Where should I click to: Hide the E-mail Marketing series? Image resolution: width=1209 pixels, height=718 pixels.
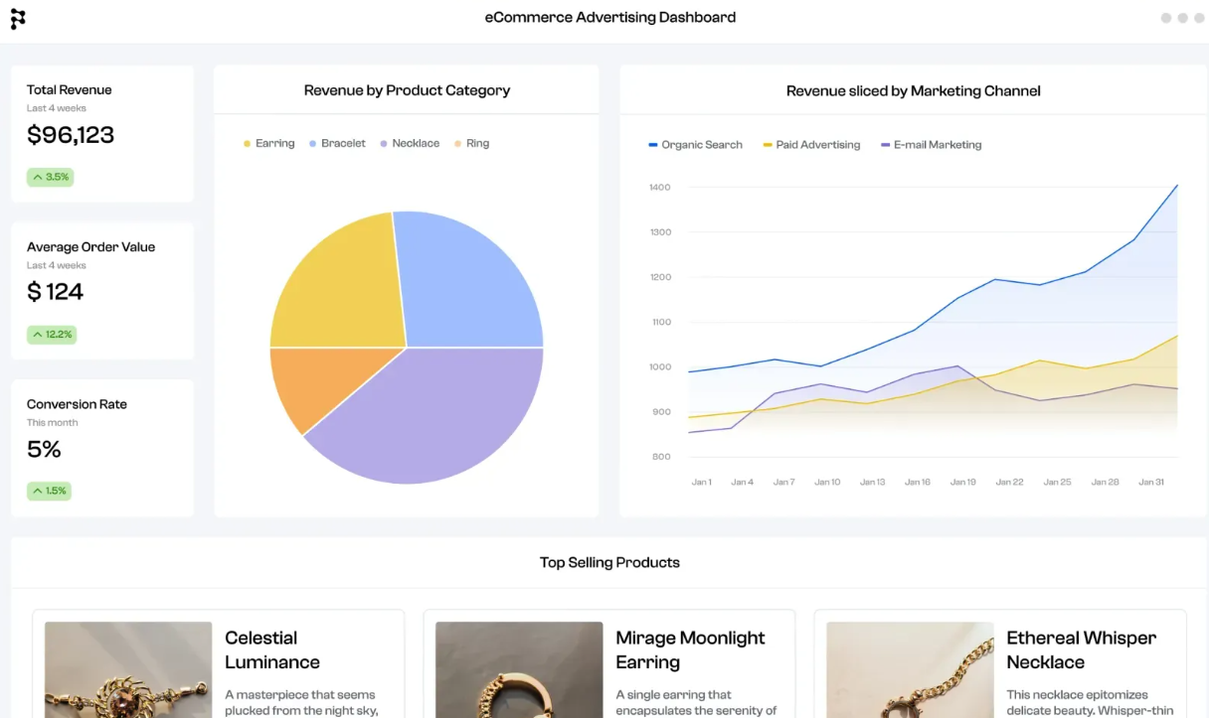tap(931, 145)
